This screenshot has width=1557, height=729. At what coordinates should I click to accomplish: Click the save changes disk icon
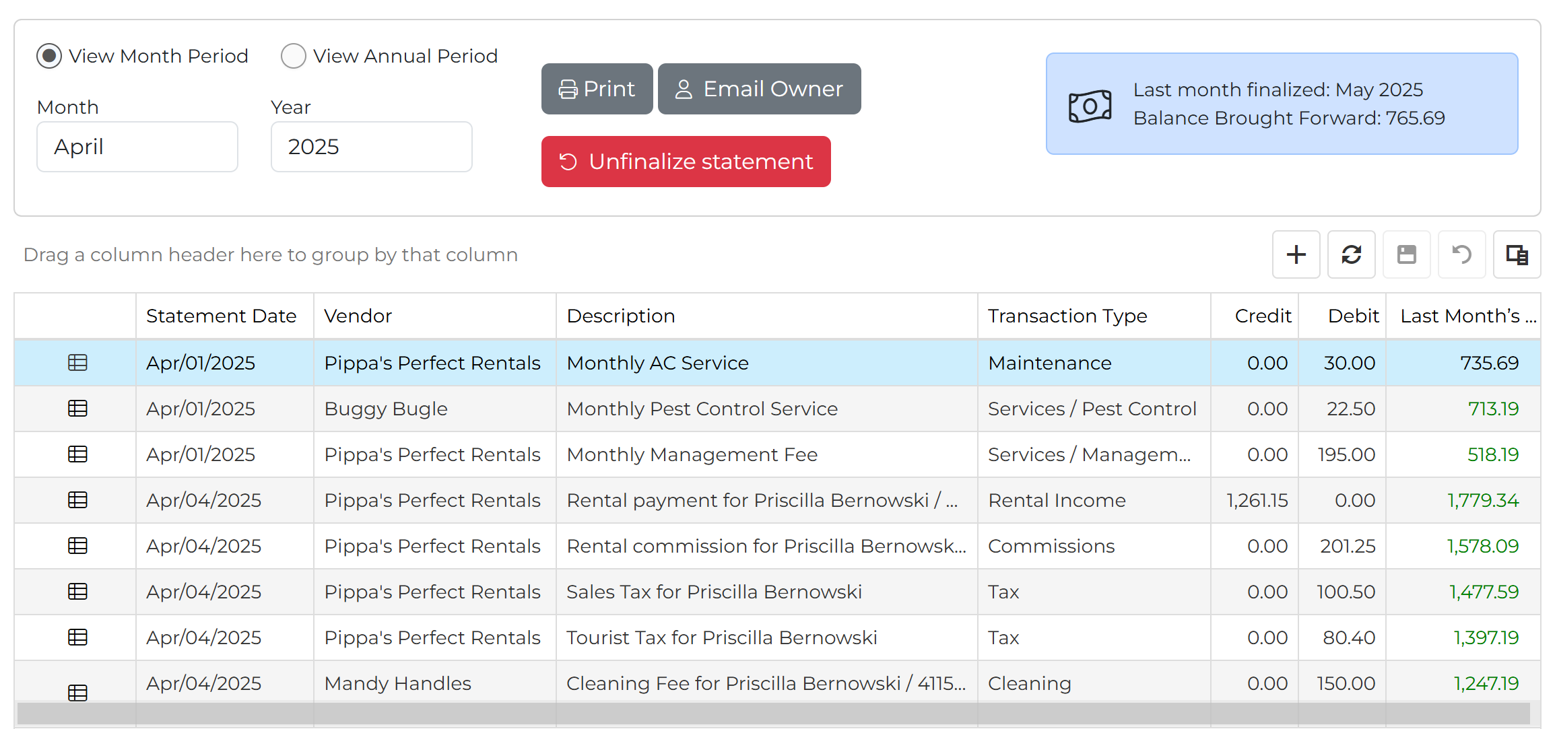click(x=1406, y=254)
